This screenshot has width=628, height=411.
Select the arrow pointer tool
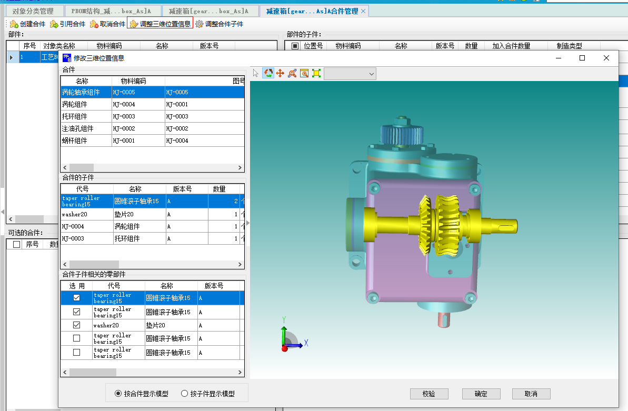[x=256, y=74]
